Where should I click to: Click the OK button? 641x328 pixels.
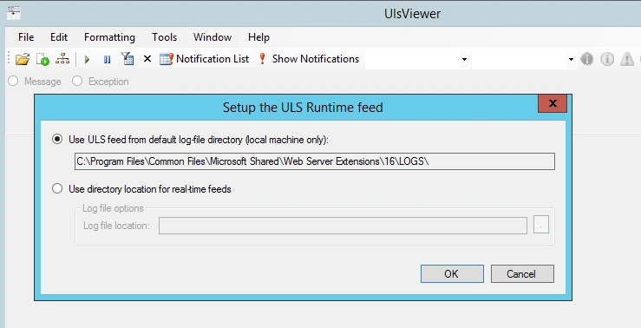[452, 273]
